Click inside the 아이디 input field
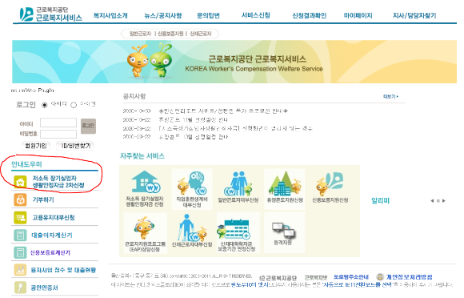Screen dimensions: 464x298 coord(58,123)
